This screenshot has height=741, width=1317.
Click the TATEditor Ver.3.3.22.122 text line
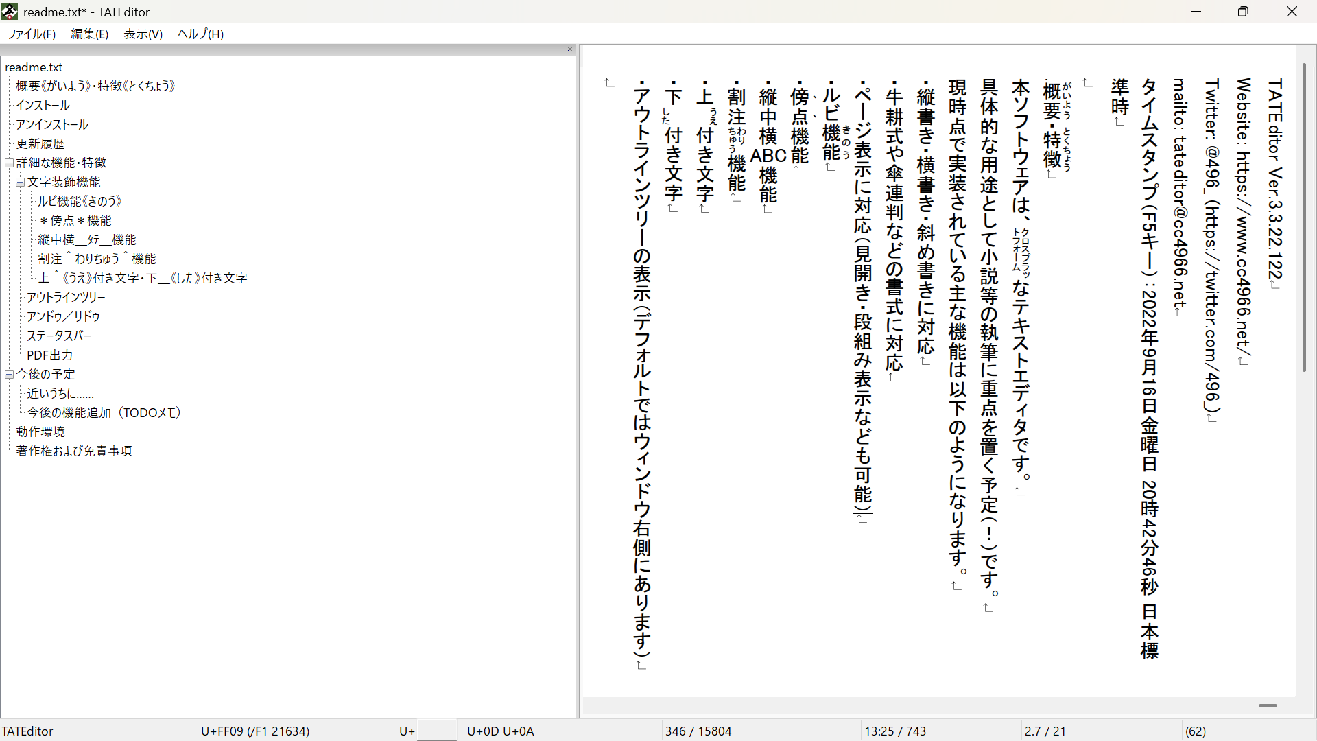click(x=1274, y=178)
